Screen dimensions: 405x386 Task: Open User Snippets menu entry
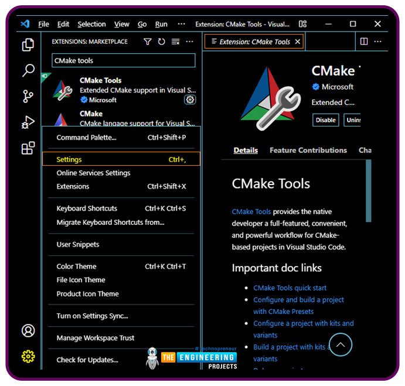pos(121,244)
